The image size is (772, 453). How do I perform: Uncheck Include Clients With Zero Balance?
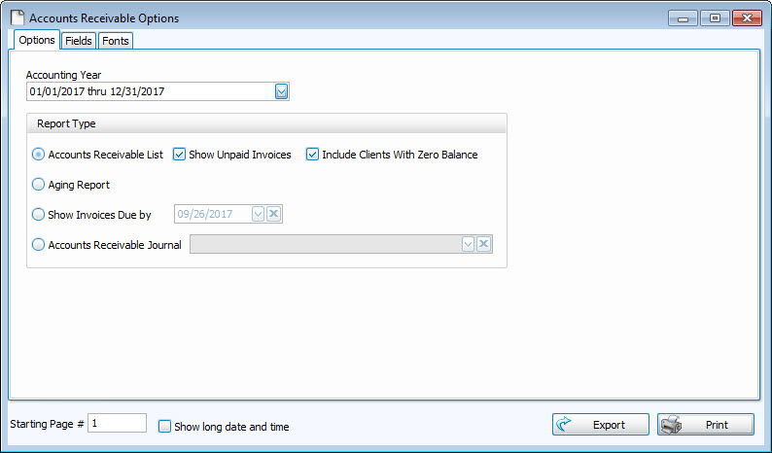(313, 155)
